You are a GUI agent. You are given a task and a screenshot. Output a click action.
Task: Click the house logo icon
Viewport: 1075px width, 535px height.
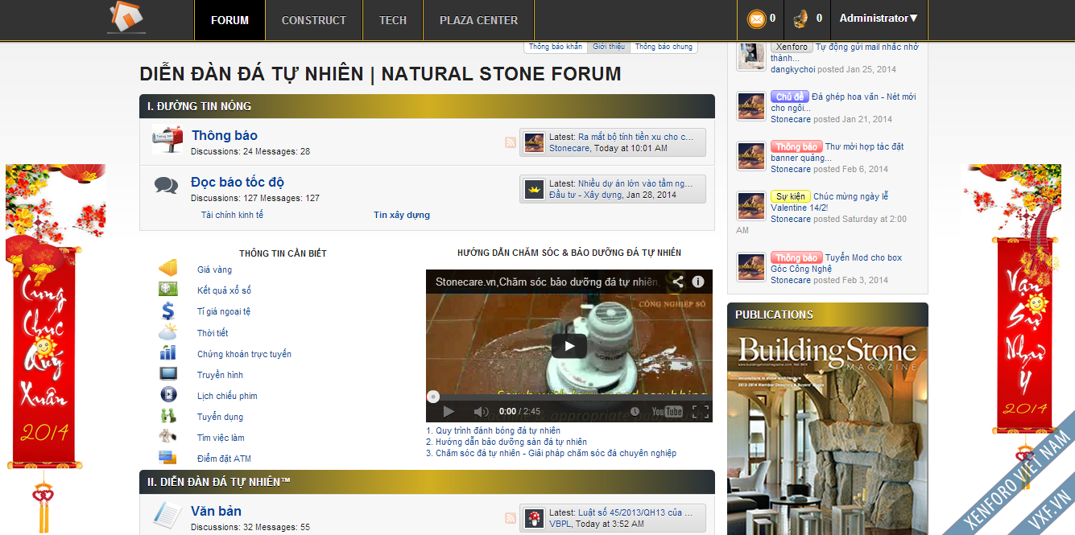(x=126, y=18)
